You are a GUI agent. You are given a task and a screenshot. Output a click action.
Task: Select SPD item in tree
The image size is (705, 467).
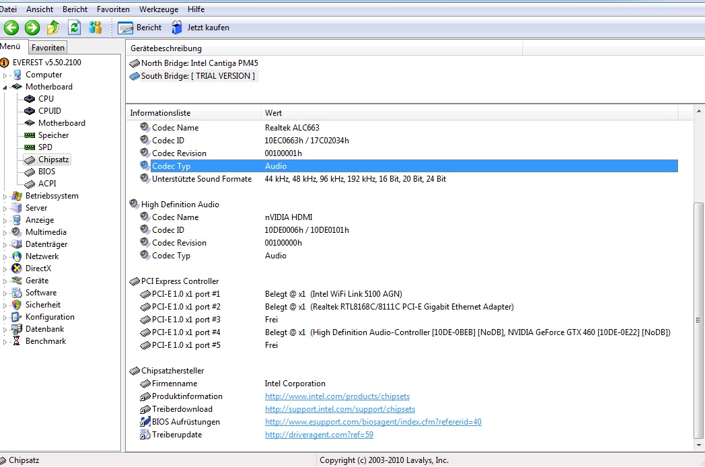coord(45,147)
